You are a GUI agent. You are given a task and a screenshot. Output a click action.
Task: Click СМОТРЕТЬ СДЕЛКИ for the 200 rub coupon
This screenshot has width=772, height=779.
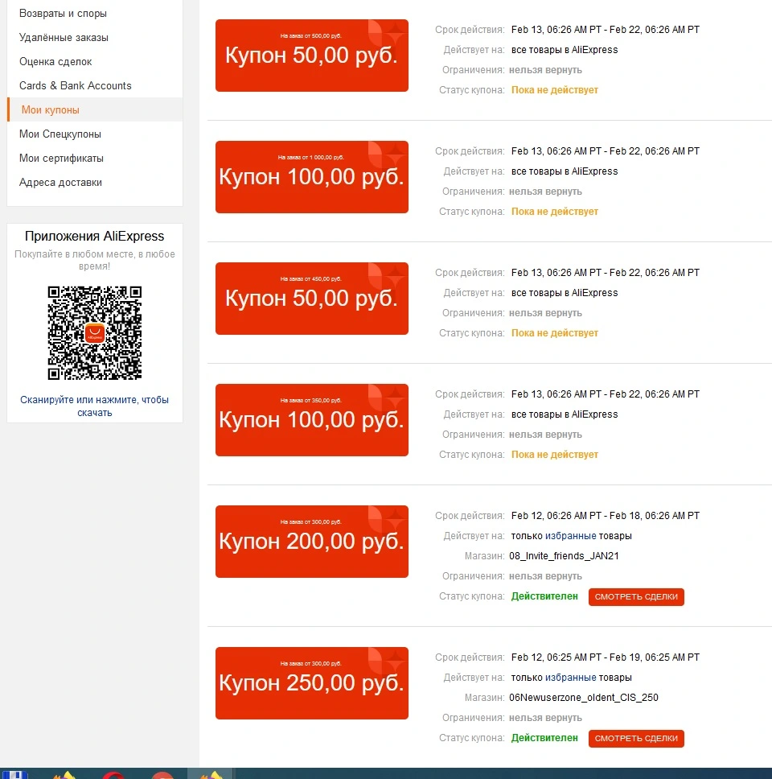636,596
